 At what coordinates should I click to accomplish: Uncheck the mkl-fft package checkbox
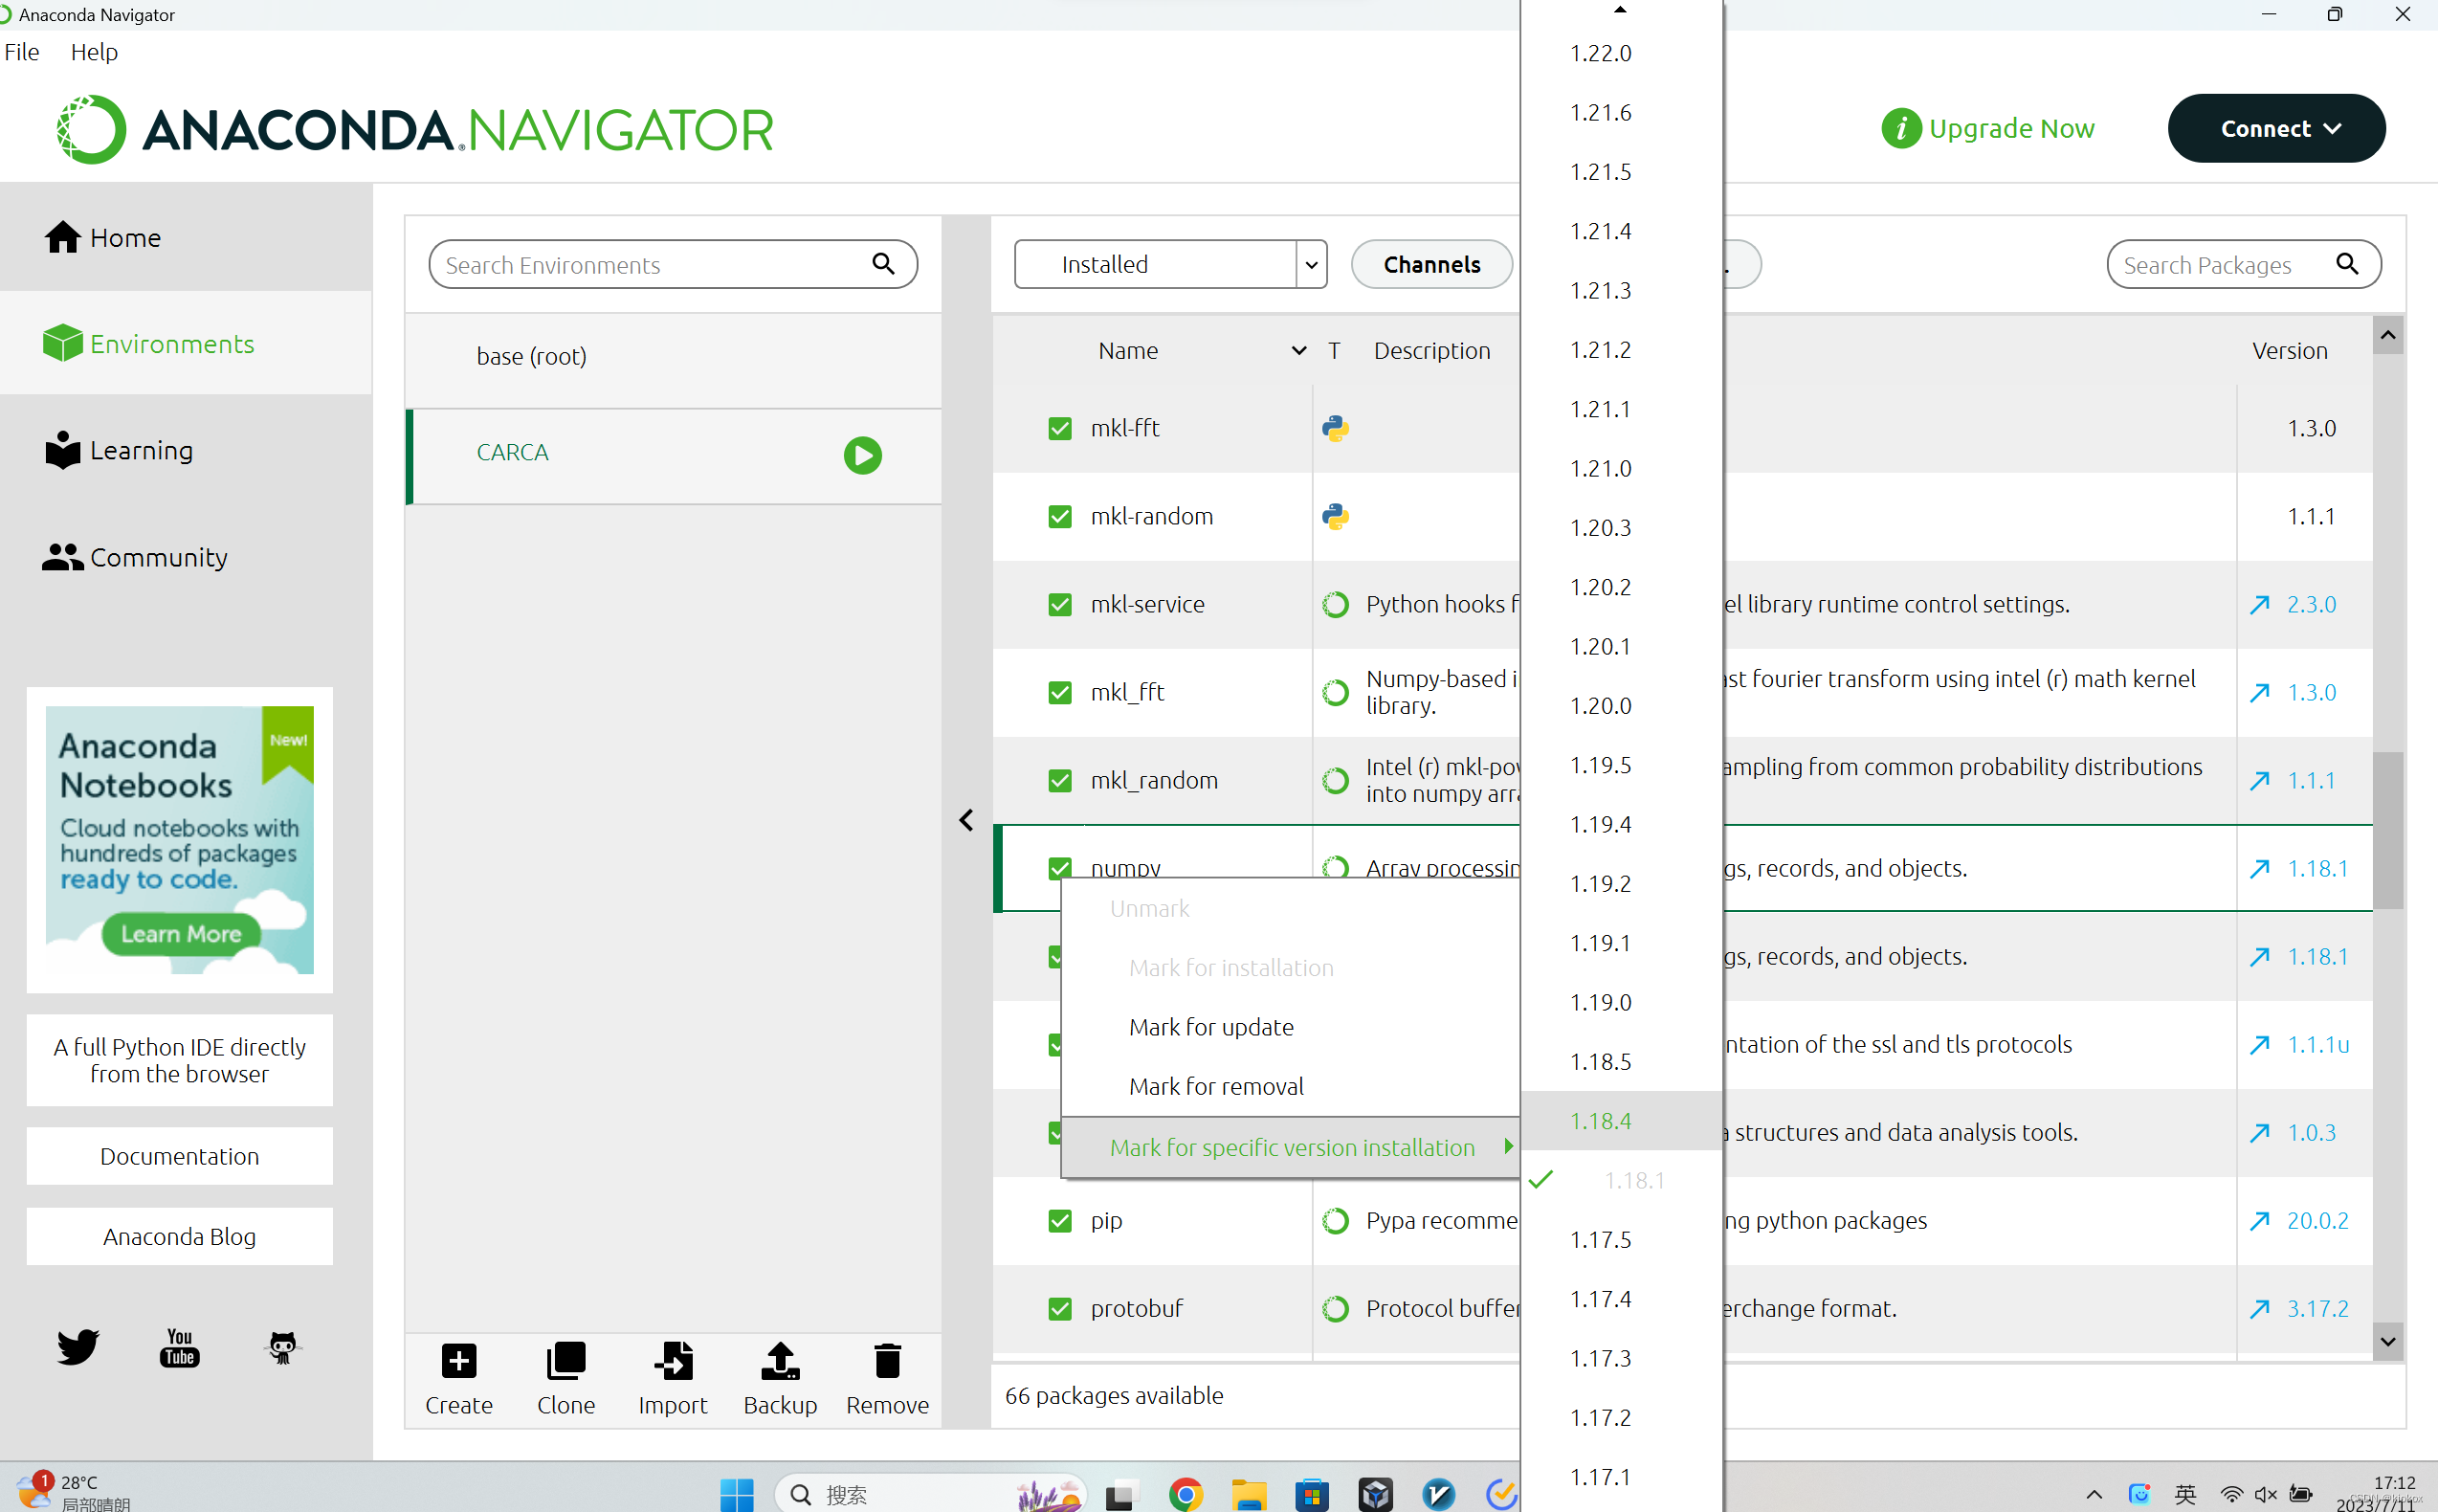coord(1059,429)
